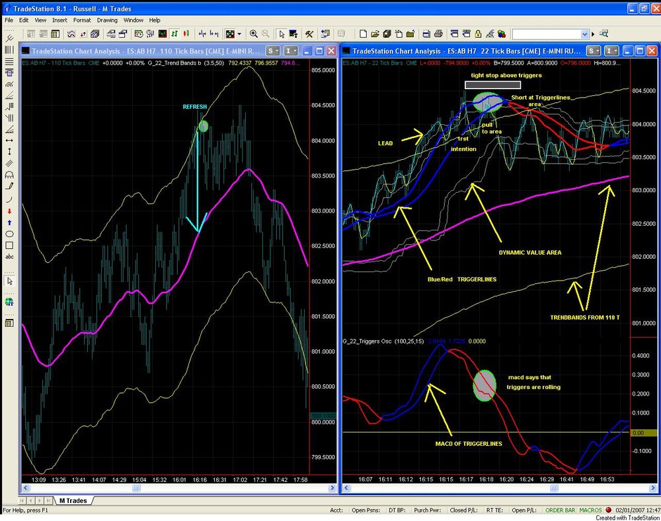Viewport: 661px width, 521px height.
Task: Click left chart scroll right arrow
Action: click(332, 488)
